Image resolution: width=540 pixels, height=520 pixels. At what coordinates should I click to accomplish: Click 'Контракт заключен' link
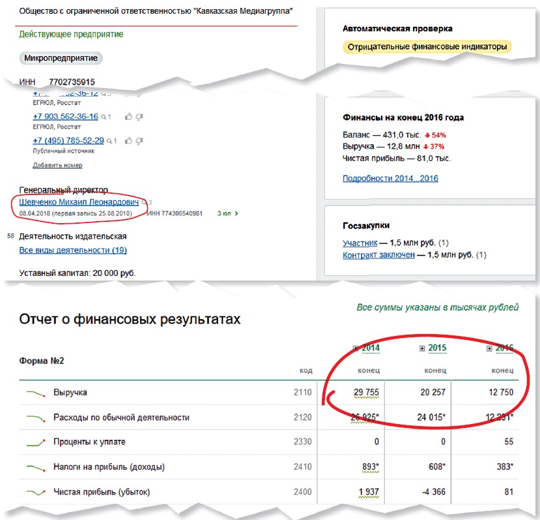click(x=378, y=255)
